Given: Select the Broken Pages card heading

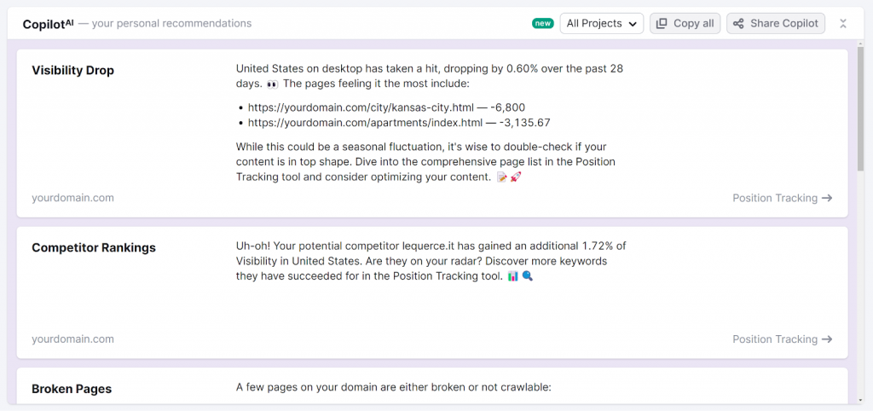Looking at the screenshot, I should tap(72, 390).
